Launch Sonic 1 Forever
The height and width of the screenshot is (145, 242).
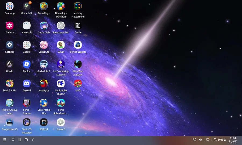click(27, 103)
